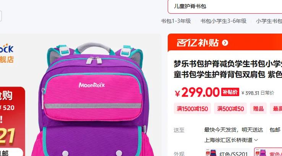Screen dimensions: 282x156
Task: Select the 紫色 appearance option
Action: coord(268,152)
